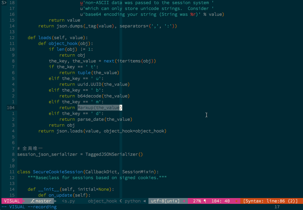Click line number 104 in the gutter
The width and height of the screenshot is (303, 210).
pos(10,108)
